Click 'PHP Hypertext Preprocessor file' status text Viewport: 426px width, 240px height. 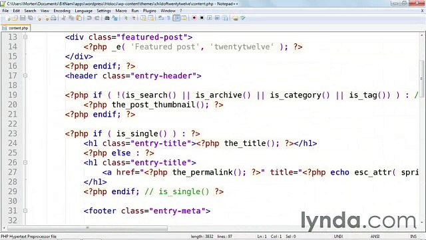29,237
